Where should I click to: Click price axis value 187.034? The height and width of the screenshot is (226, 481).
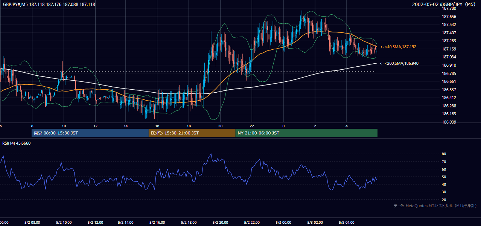point(449,57)
